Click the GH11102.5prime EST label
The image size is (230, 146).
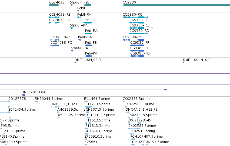click(101, 115)
